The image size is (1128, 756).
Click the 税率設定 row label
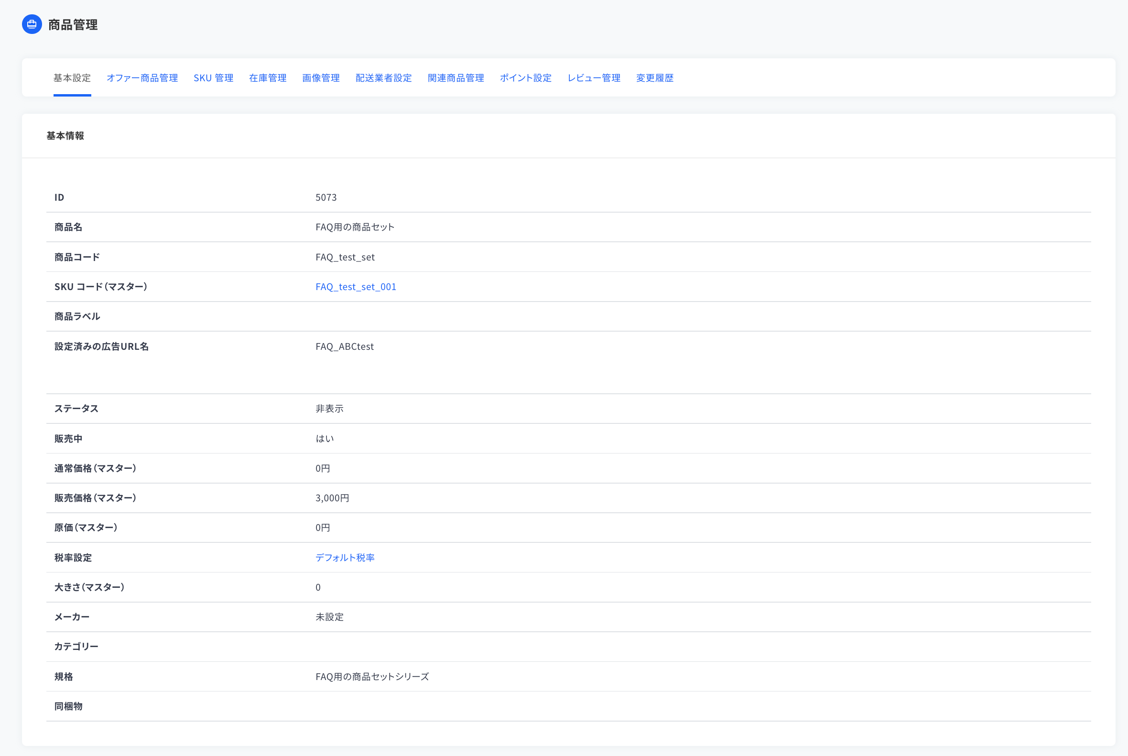click(73, 557)
